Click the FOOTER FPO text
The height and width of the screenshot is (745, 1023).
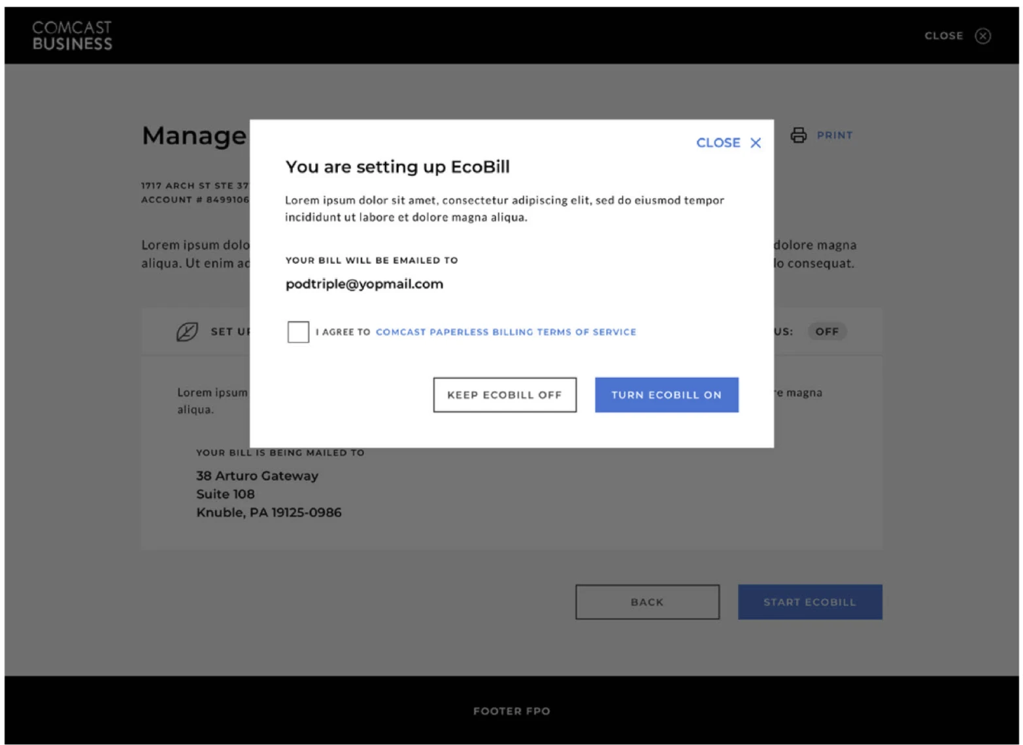[511, 710]
